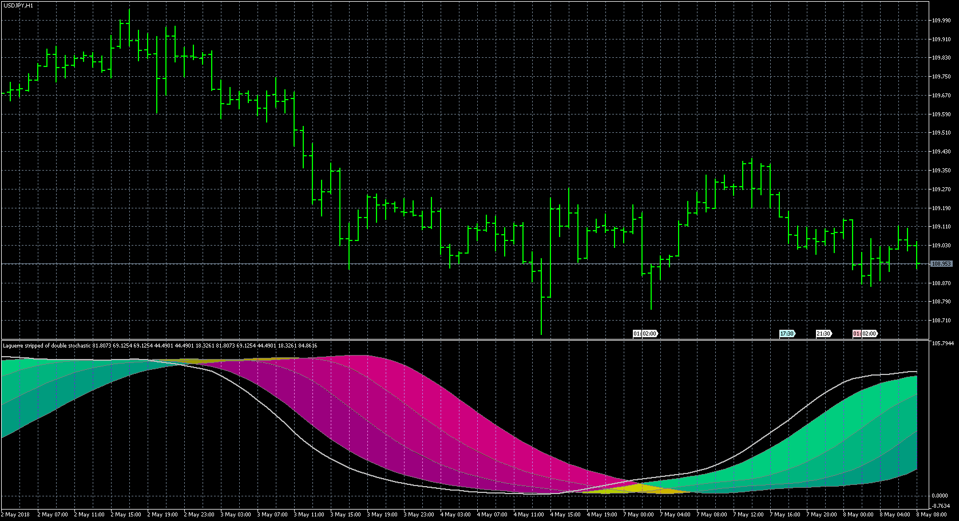This screenshot has height=521, width=959.
Task: Click the 109.990 price axis label
Action: [x=941, y=21]
